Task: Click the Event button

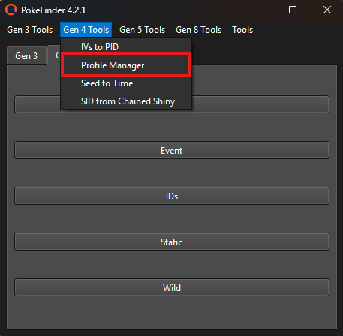Action: 172,150
